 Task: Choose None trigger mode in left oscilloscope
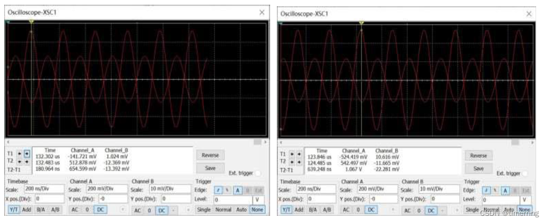click(x=257, y=210)
